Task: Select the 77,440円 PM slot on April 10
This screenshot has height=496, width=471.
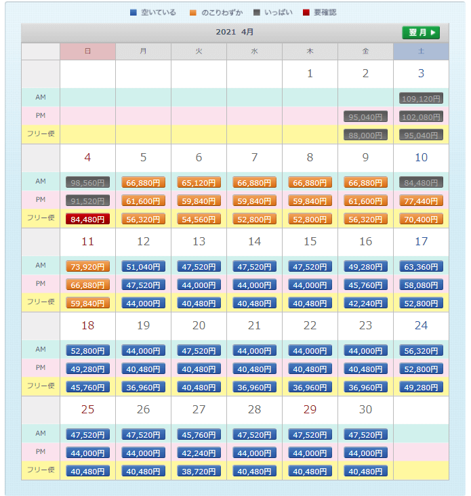Action: pyautogui.click(x=421, y=201)
